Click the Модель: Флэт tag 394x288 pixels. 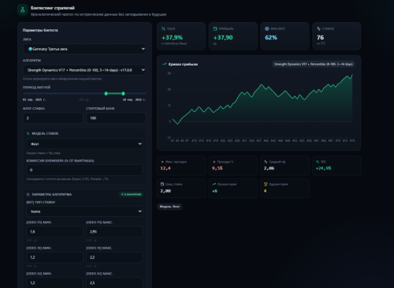coord(169,207)
